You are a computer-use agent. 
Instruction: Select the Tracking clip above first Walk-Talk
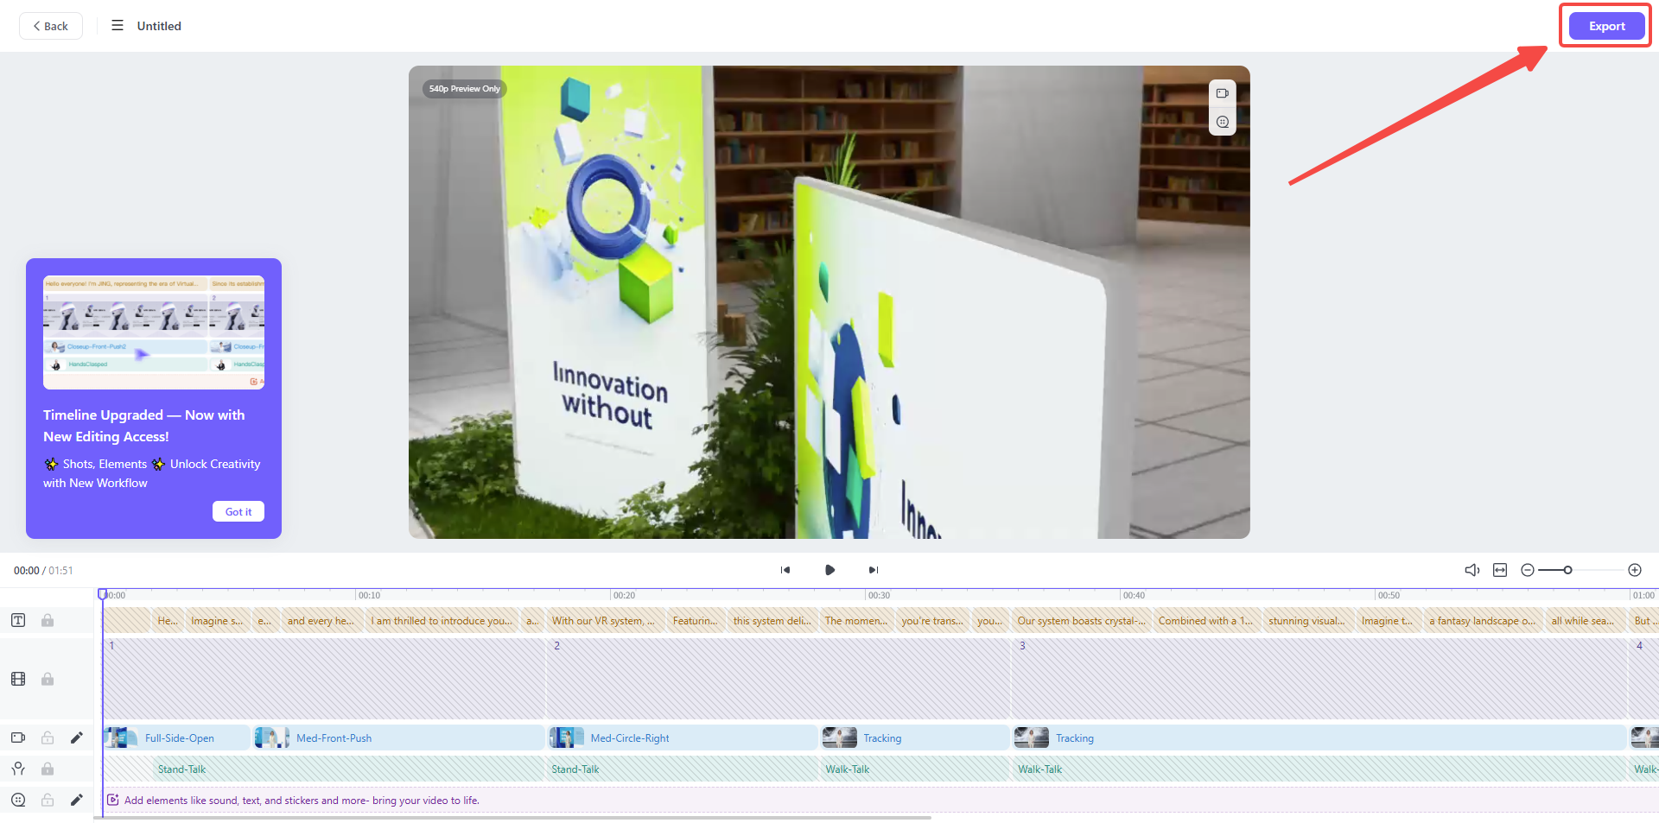coord(914,738)
